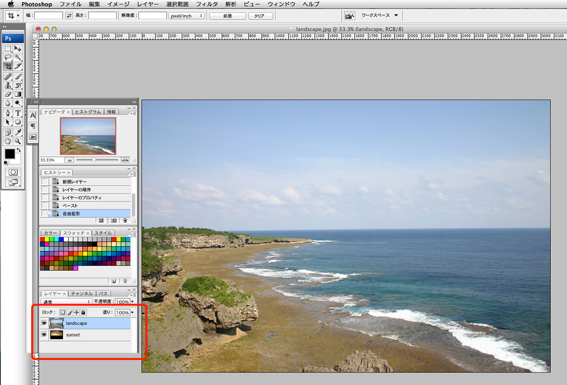The width and height of the screenshot is (567, 385).
Task: Choose the Pen tool
Action: (x=8, y=113)
